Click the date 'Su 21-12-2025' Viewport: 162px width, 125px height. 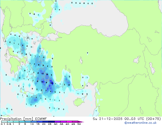pyautogui.click(x=108, y=119)
